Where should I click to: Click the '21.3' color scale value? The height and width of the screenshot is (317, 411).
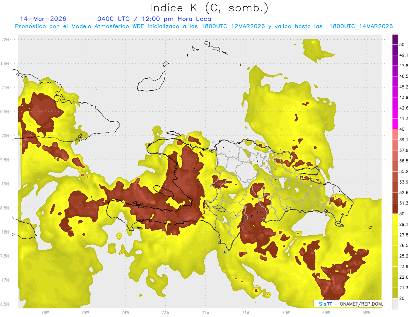pyautogui.click(x=404, y=288)
